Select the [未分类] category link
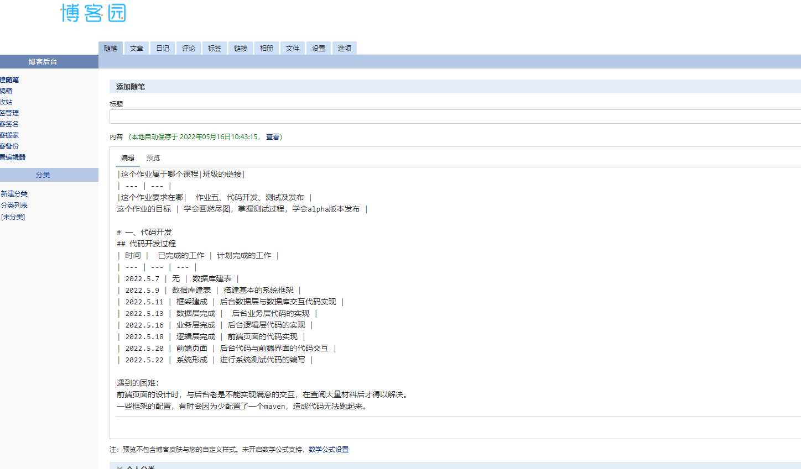The image size is (801, 469). pos(13,217)
